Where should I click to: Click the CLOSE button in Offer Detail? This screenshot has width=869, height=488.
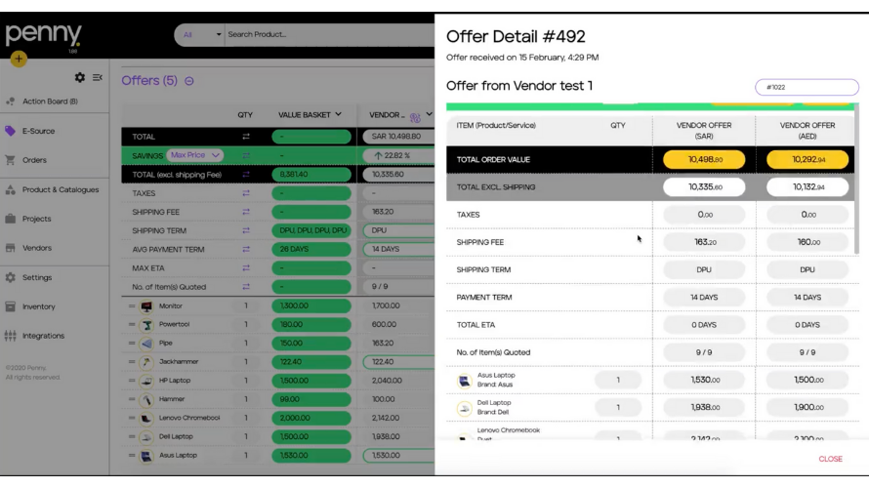pos(830,459)
